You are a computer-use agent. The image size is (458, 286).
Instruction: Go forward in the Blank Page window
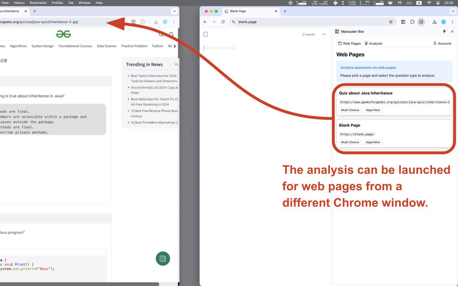pos(214,22)
